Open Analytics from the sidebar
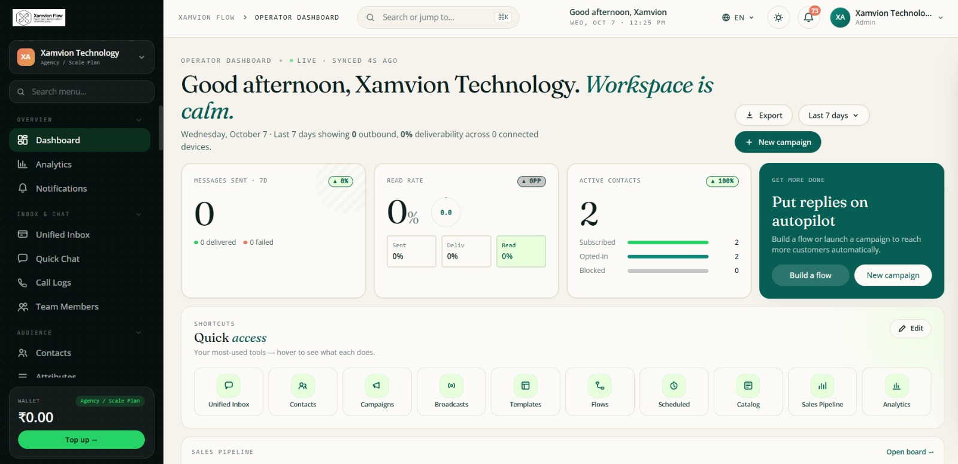 coord(80,164)
